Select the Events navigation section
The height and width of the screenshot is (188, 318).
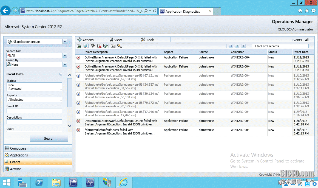(x=38, y=162)
